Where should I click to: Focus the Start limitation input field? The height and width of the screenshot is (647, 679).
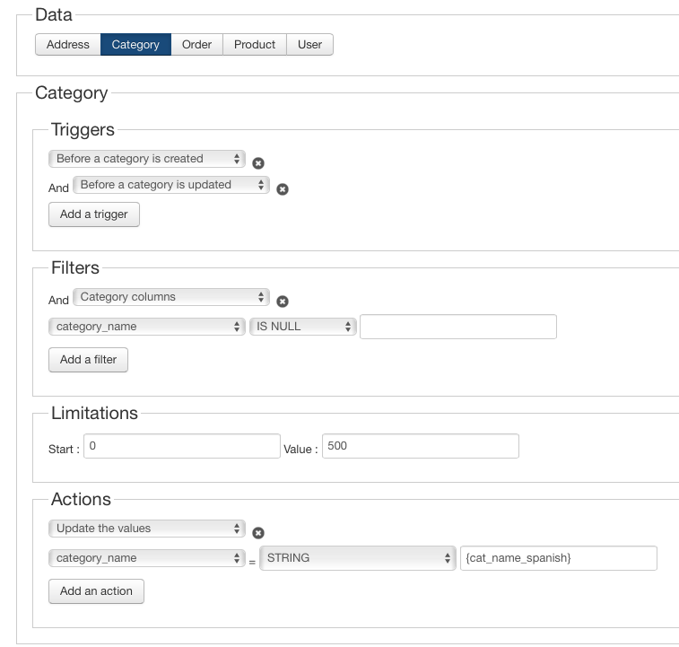click(182, 446)
